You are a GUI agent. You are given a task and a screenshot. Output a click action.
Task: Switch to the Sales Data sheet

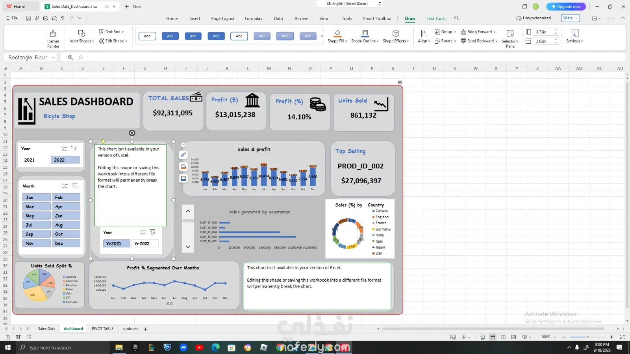[x=46, y=329]
